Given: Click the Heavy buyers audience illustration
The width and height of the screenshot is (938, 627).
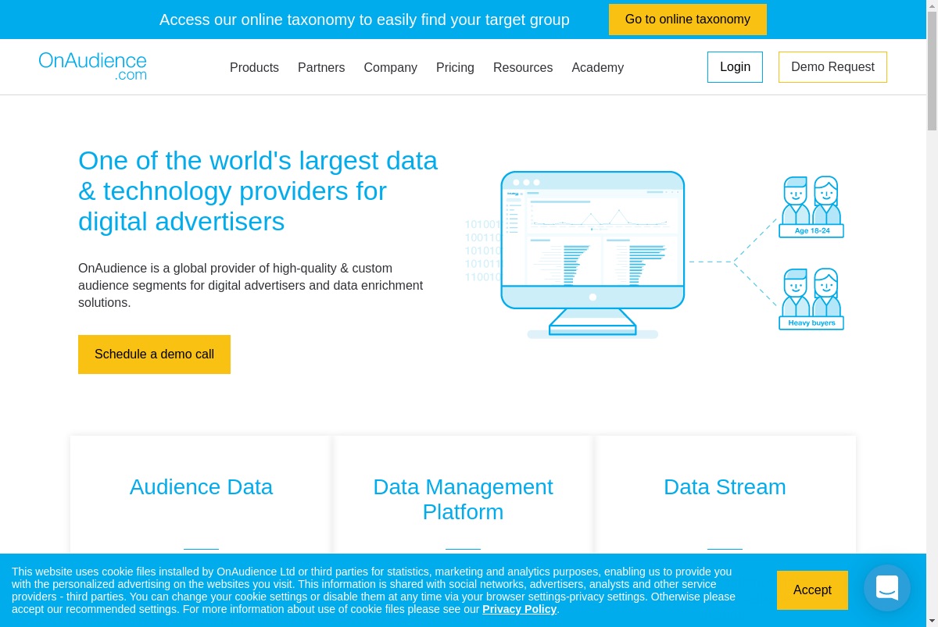Looking at the screenshot, I should tap(811, 299).
